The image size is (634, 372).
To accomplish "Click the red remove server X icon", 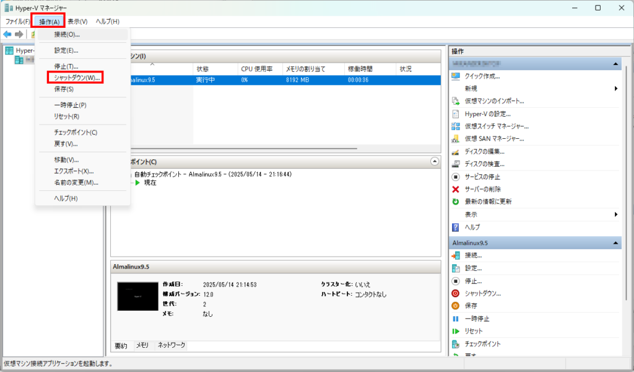I will click(456, 189).
